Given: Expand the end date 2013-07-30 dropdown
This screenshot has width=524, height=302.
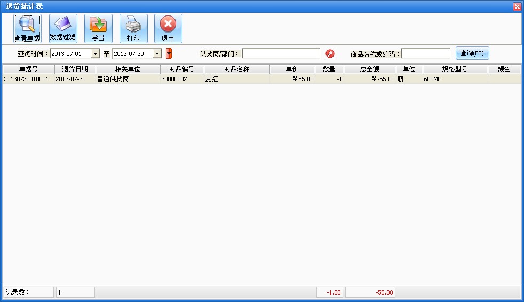Looking at the screenshot, I should [157, 54].
